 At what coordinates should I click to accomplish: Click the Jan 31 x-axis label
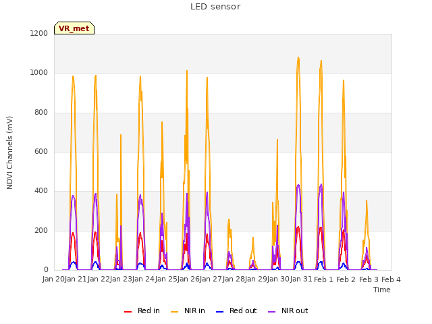click(301, 279)
